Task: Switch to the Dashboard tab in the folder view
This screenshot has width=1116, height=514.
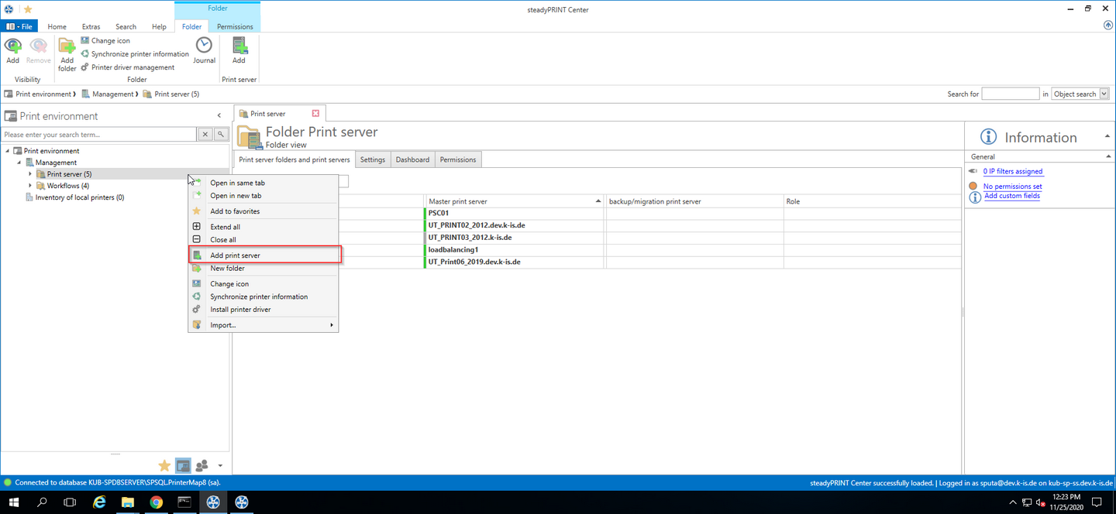Action: (x=412, y=159)
